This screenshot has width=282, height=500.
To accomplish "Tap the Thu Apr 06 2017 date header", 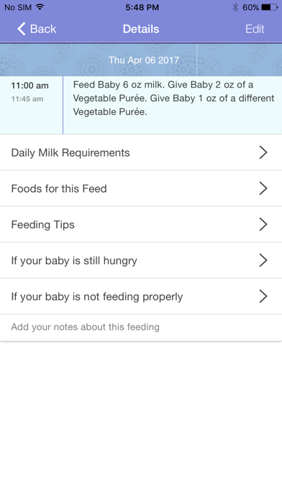I will click(x=144, y=60).
